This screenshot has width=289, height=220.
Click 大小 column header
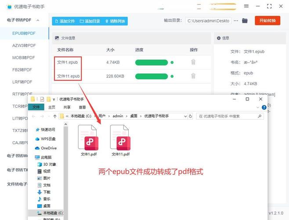click(x=110, y=50)
